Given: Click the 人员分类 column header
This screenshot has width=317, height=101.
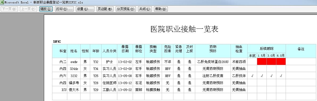Looking at the screenshot, I should pos(109,51).
